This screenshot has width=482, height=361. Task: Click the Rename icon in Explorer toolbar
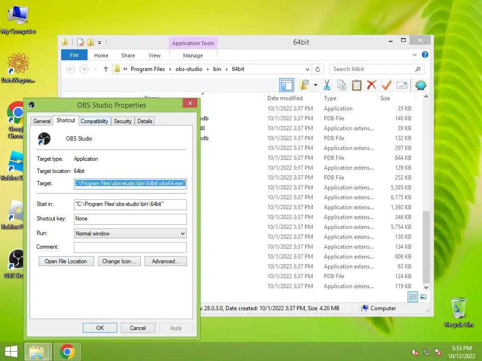(x=402, y=85)
